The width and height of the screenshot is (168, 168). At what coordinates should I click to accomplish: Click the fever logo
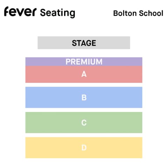(20, 11)
